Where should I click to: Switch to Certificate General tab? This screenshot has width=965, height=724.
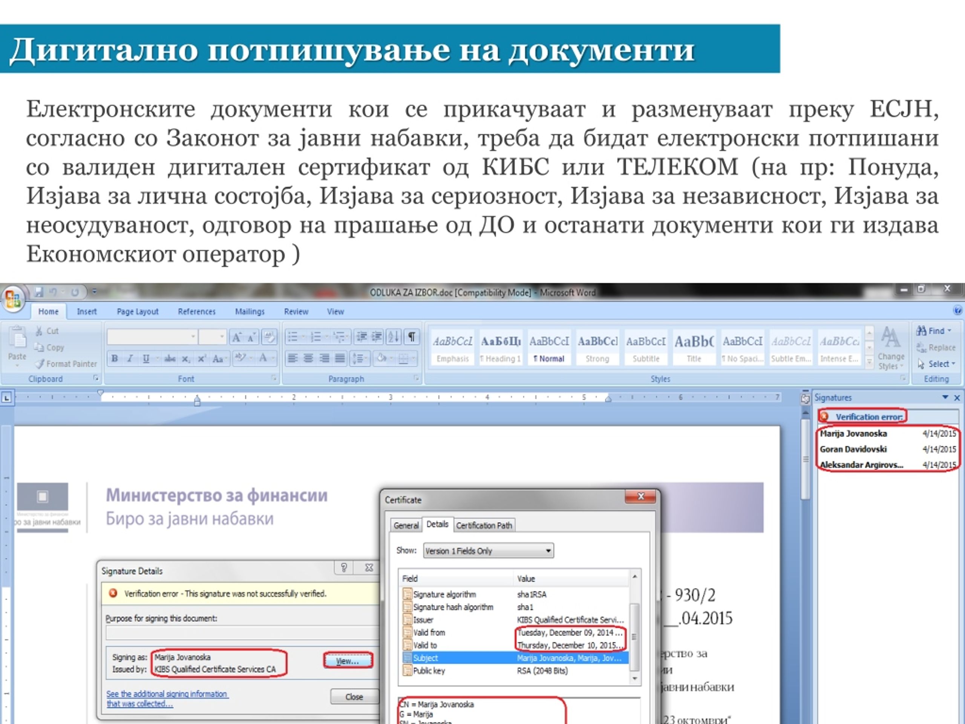(x=406, y=525)
